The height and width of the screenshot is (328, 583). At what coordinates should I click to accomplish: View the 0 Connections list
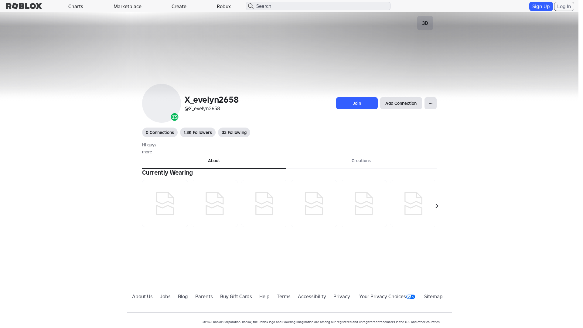(x=160, y=132)
